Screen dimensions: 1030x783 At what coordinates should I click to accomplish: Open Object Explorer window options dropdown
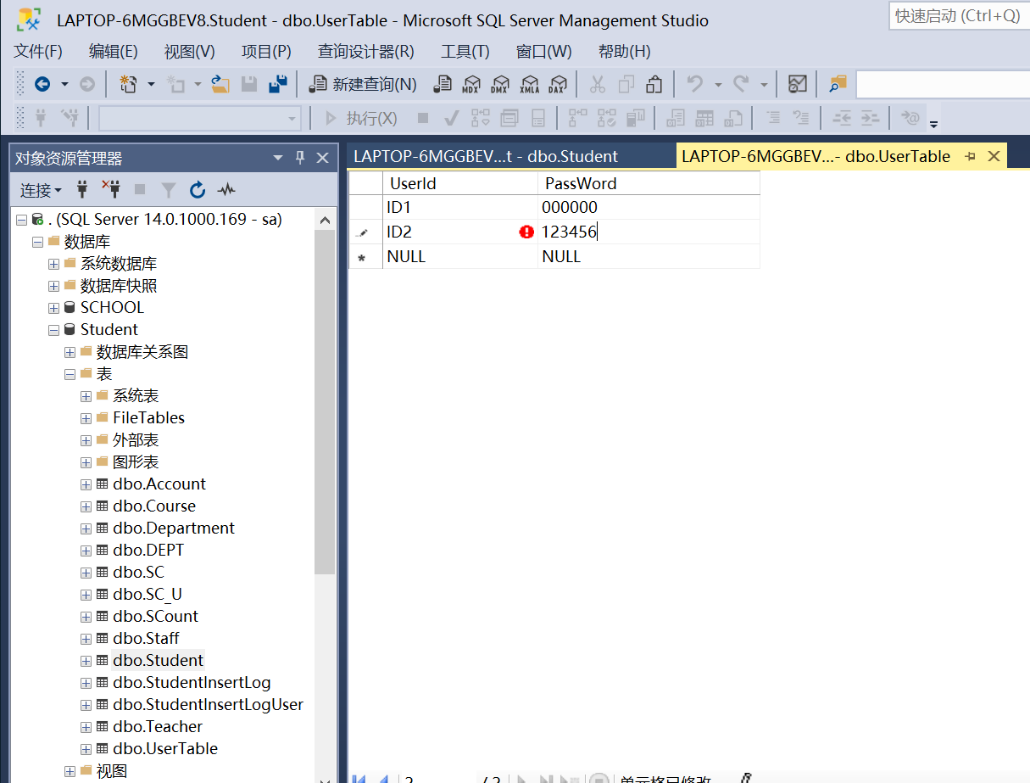pyautogui.click(x=278, y=158)
